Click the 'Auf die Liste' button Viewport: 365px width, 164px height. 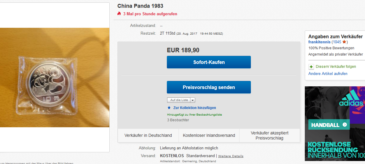pos(179,100)
